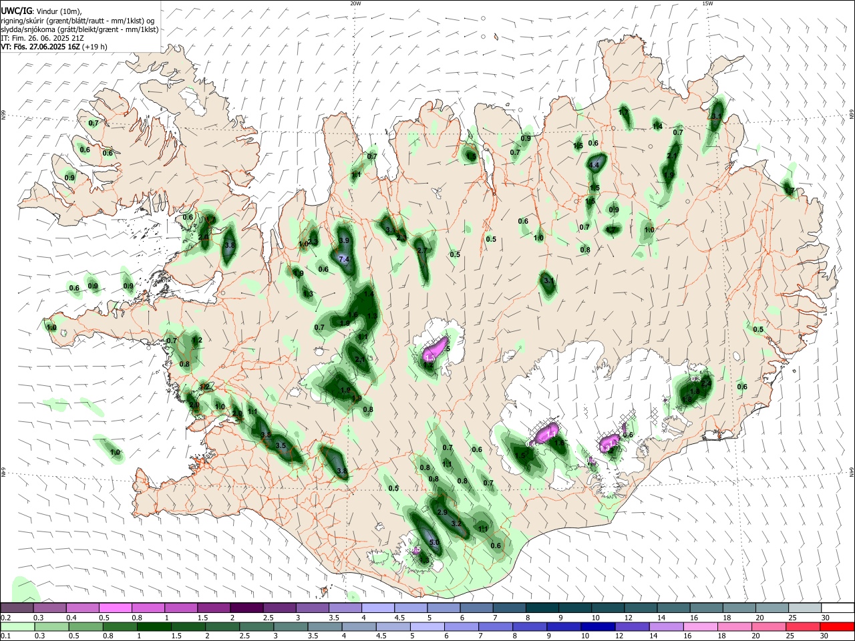Click the '0.1' label in rain legend
The width and height of the screenshot is (855, 641).
click(6, 636)
